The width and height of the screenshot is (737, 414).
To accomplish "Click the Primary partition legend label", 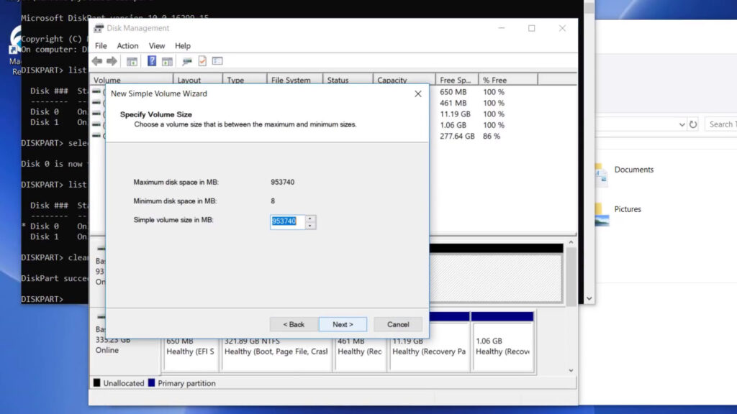I will point(186,384).
